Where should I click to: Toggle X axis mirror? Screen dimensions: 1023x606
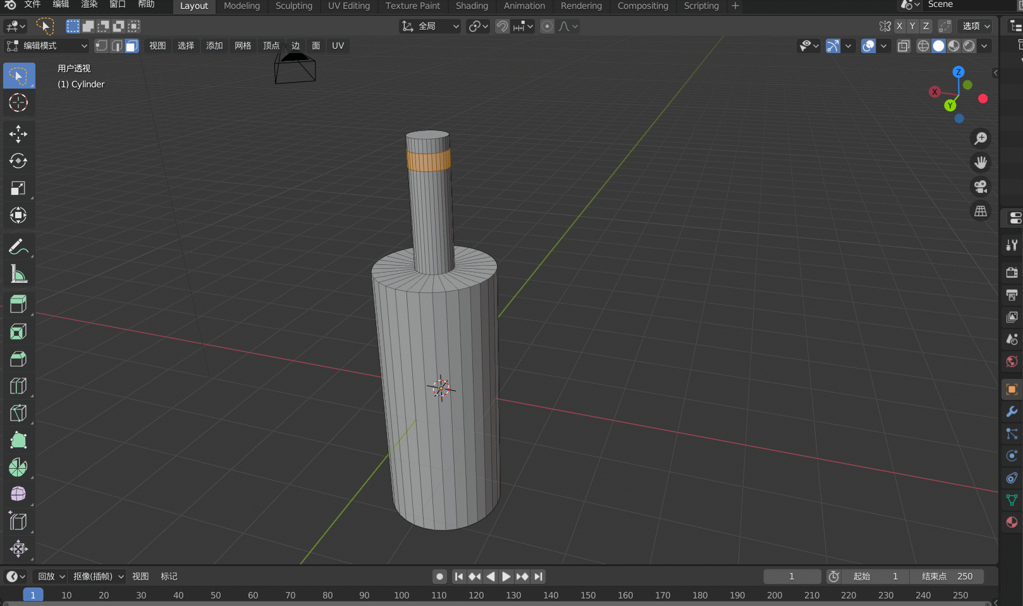tap(899, 26)
